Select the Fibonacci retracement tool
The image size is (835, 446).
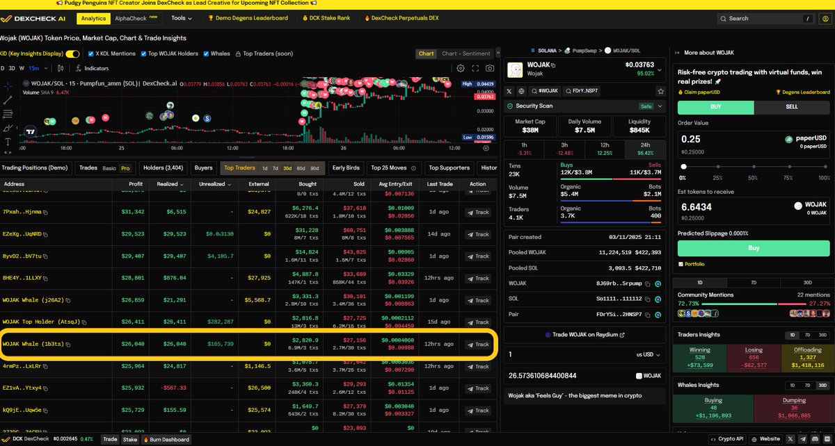(x=8, y=115)
